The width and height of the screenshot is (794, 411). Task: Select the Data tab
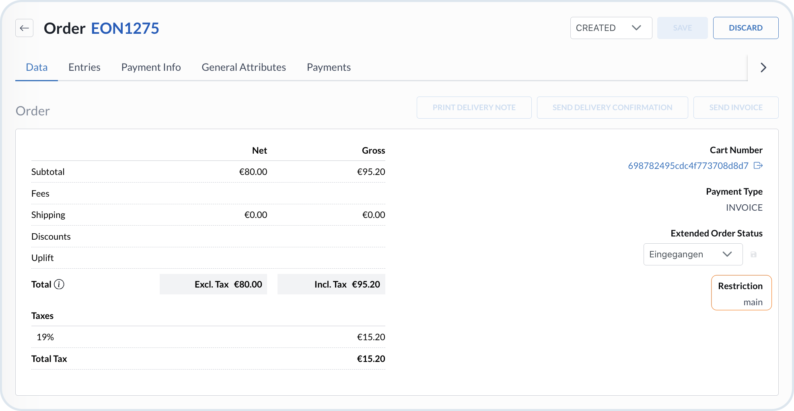pos(37,67)
